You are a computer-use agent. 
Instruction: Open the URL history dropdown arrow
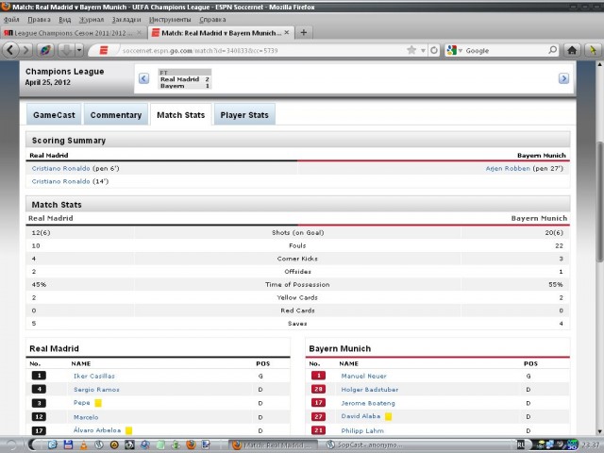(x=423, y=50)
